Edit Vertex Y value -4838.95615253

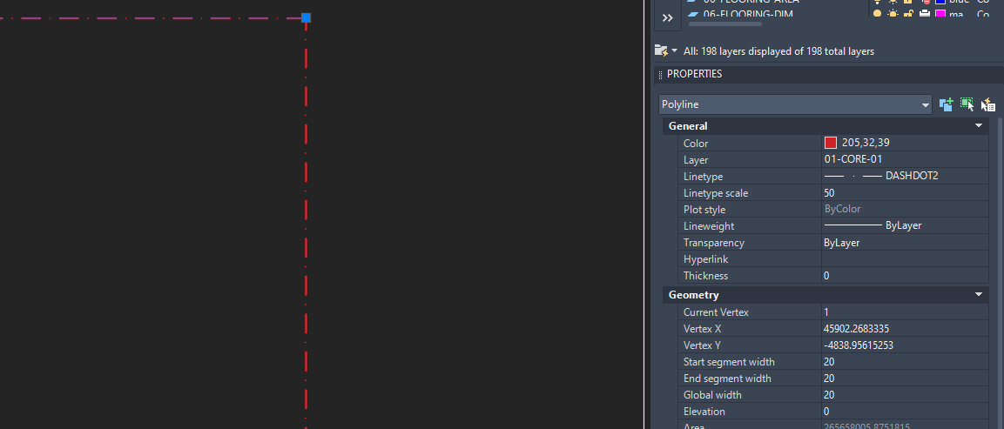point(906,345)
